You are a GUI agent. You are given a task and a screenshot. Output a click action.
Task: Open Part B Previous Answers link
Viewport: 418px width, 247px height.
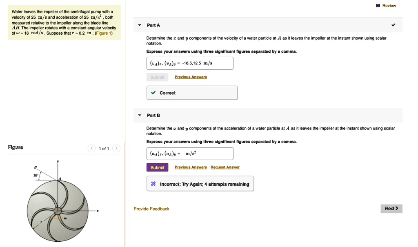[x=191, y=167]
